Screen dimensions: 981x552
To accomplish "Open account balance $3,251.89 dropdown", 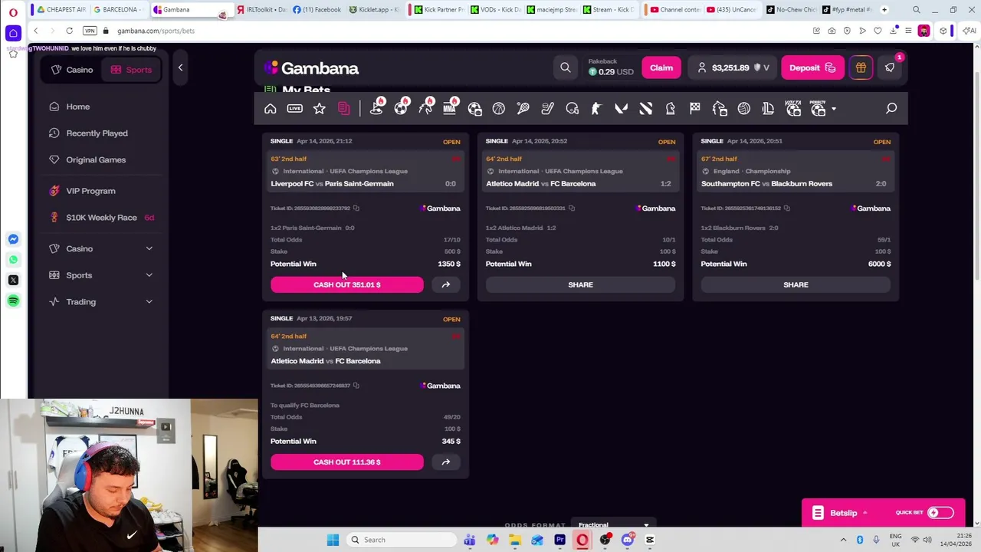I will [733, 67].
